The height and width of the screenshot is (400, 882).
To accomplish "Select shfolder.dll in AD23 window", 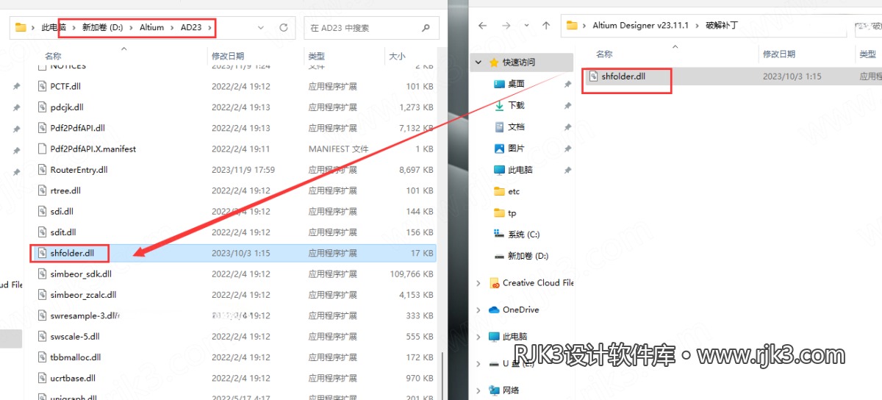I will click(x=71, y=253).
